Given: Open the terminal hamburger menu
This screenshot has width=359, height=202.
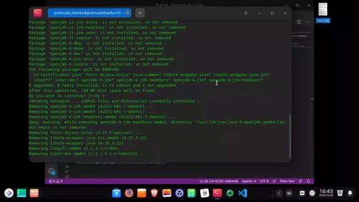Looking at the screenshot, I should click(x=246, y=13).
